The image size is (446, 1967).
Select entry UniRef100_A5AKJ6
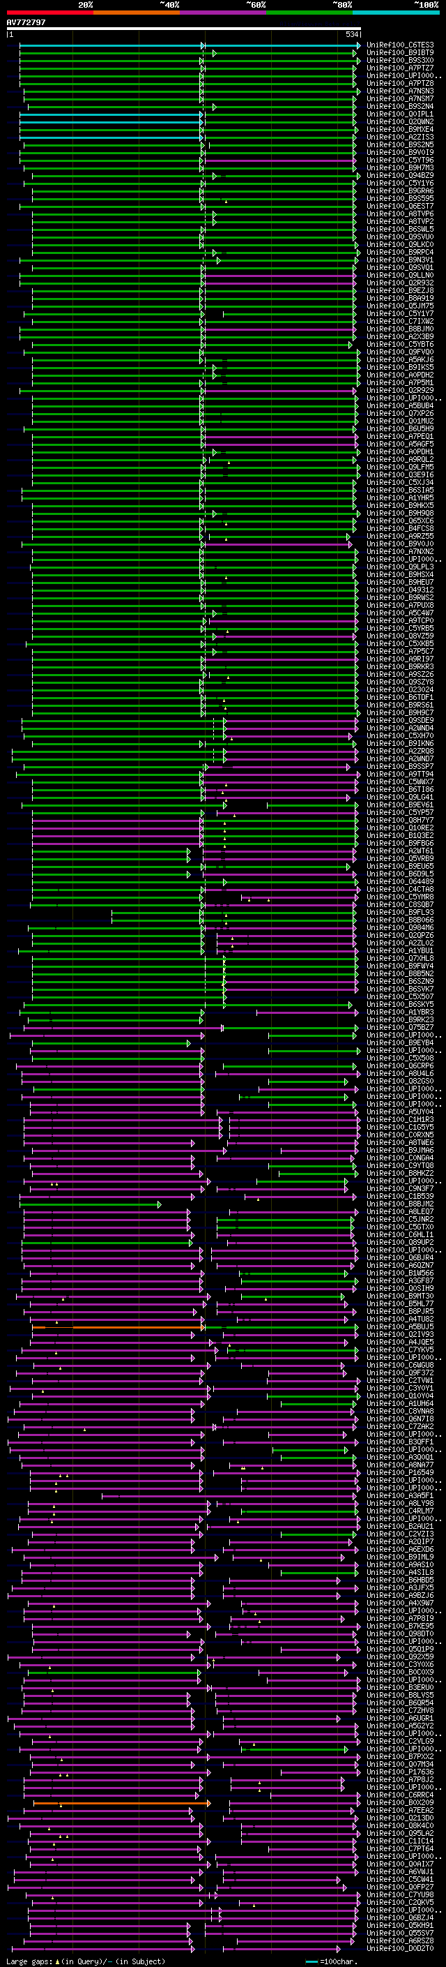pyautogui.click(x=399, y=359)
